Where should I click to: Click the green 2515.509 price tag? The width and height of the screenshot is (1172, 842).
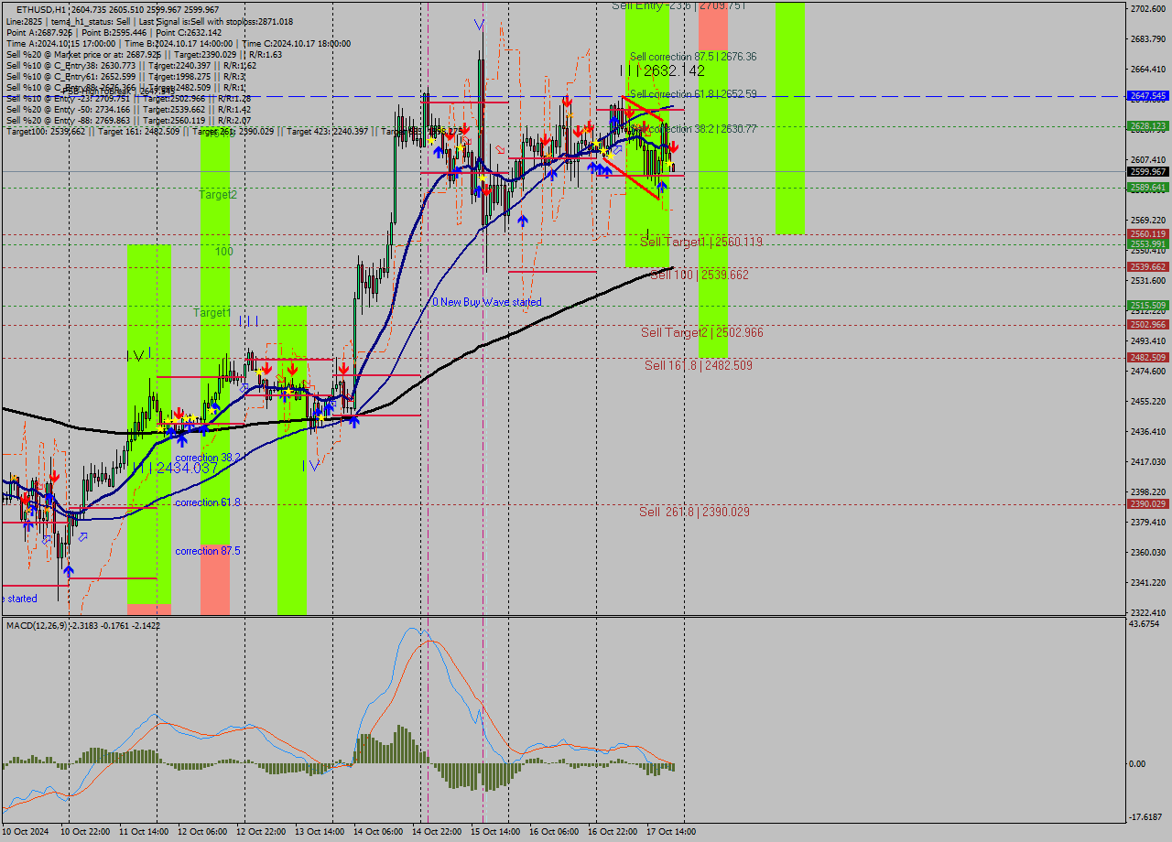[x=1148, y=305]
